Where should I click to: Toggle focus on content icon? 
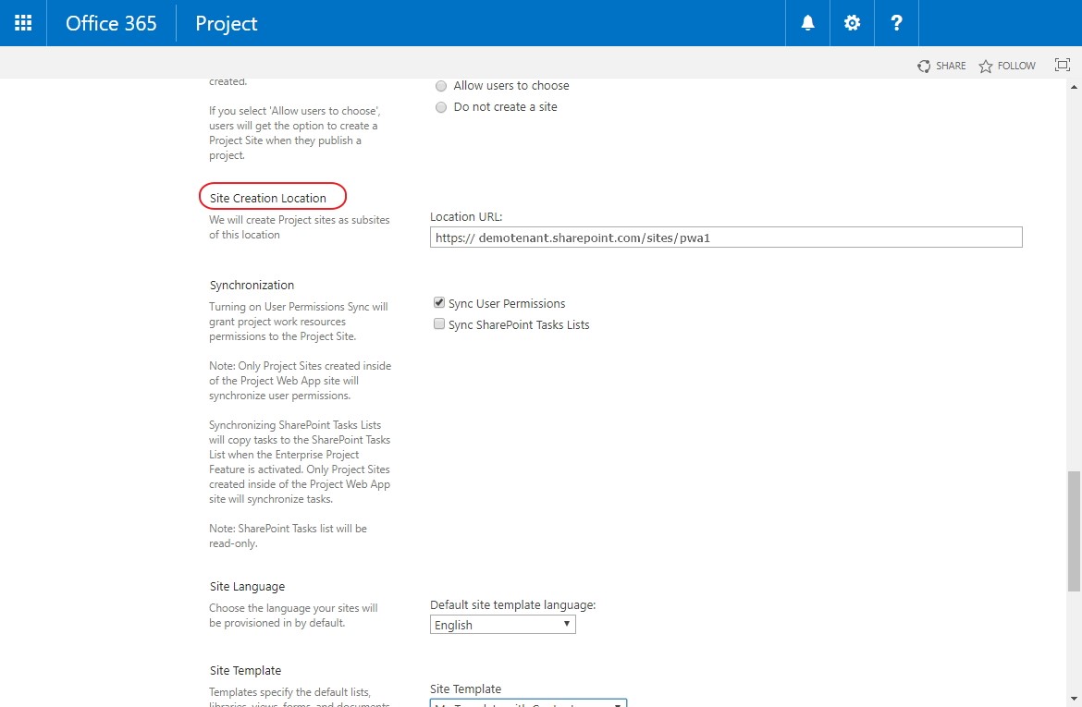tap(1062, 65)
